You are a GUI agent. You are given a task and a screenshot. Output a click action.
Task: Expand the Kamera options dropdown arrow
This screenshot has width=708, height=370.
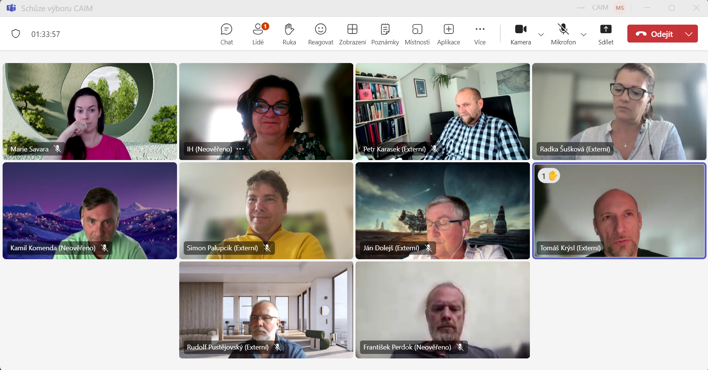(541, 34)
